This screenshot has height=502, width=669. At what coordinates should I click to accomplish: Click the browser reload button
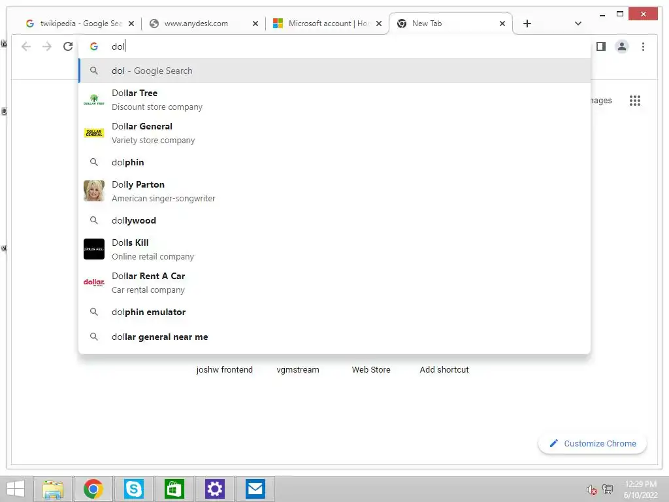(68, 46)
